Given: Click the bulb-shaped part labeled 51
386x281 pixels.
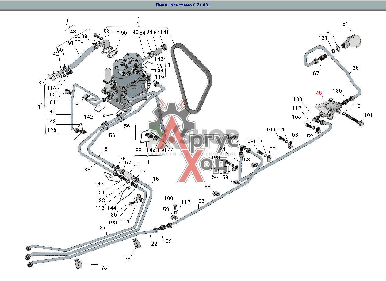Looking at the screenshot, I should point(352,40).
